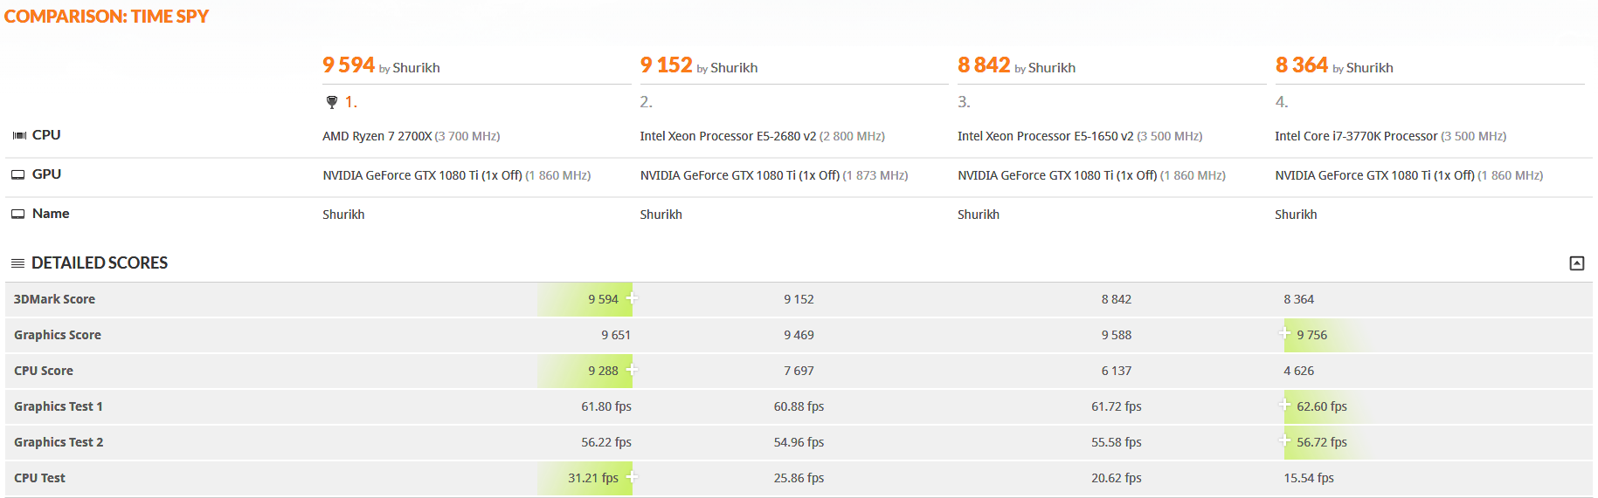Click the 4 626 CPU score value
The width and height of the screenshot is (1598, 498).
[1299, 371]
